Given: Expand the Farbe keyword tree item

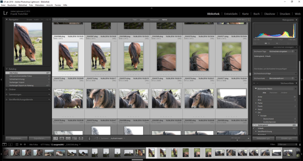Looking at the screenshot, I should tap(256, 103).
